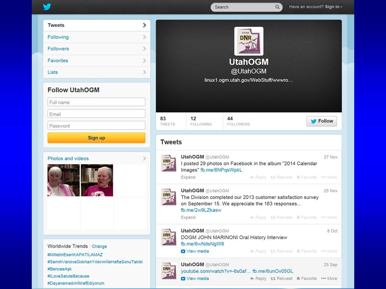Select the Tweets sidebar item
This screenshot has width=386, height=289.
tap(97, 25)
